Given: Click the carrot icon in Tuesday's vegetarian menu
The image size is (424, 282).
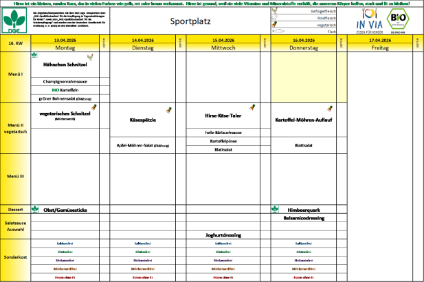Looking at the screenshot, I should [168, 109].
